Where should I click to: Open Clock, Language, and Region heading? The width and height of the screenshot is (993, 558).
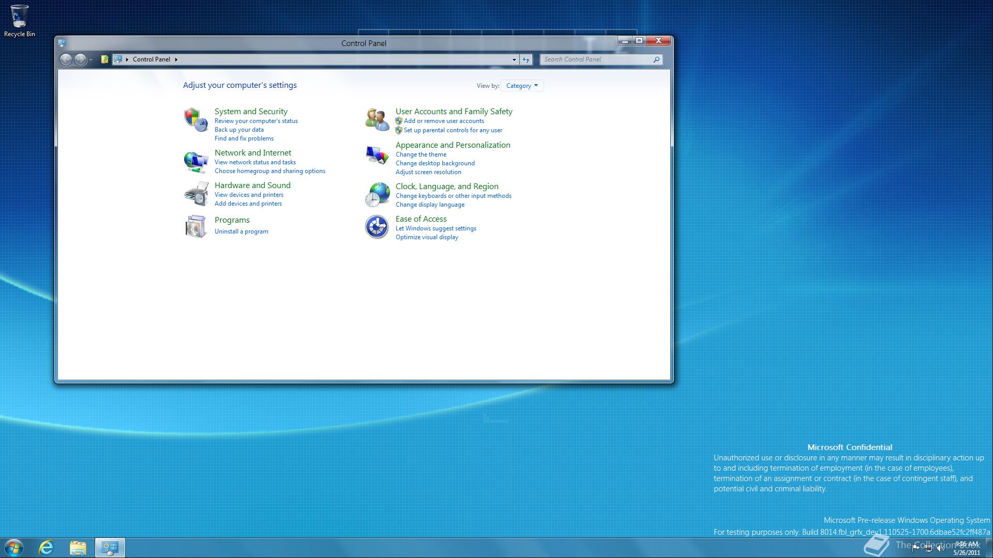click(447, 186)
